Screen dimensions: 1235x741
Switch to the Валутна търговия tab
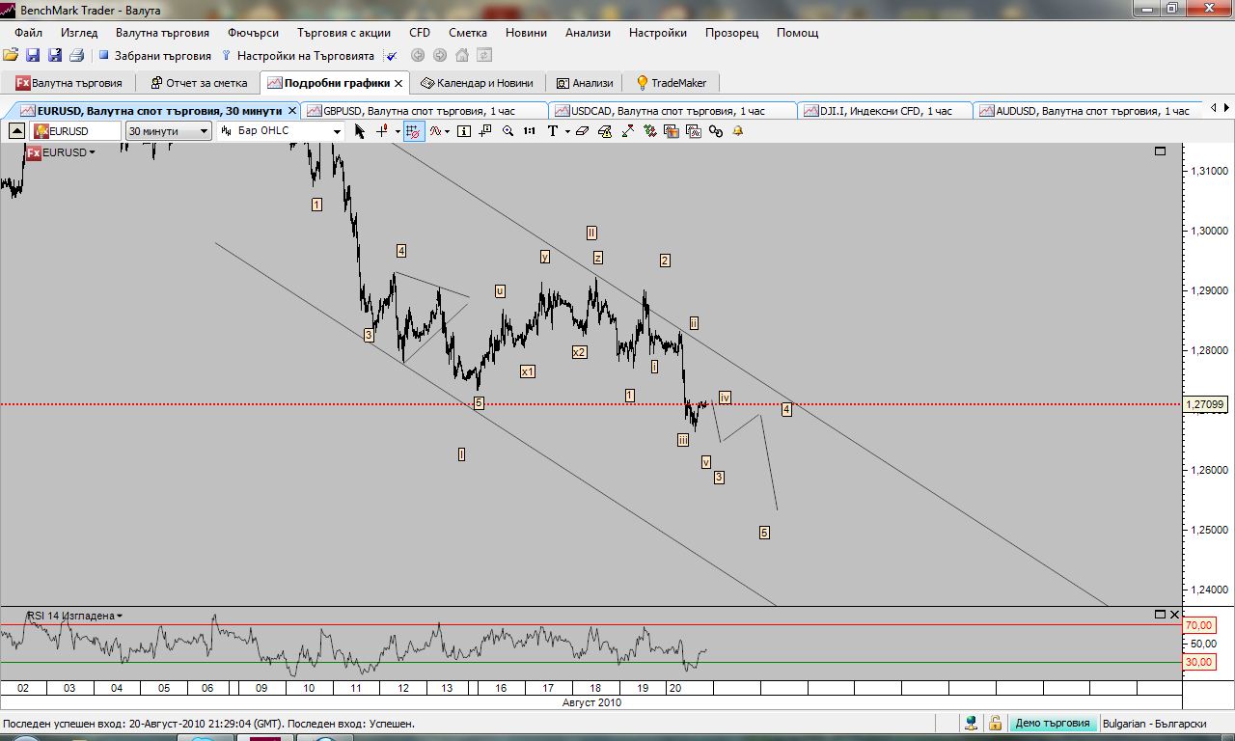pos(69,83)
